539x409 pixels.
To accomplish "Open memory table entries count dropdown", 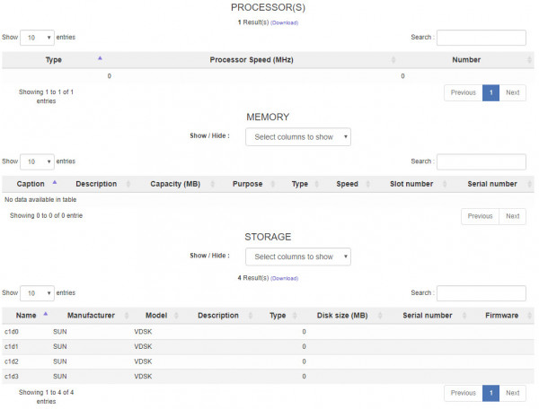I will 37,162.
